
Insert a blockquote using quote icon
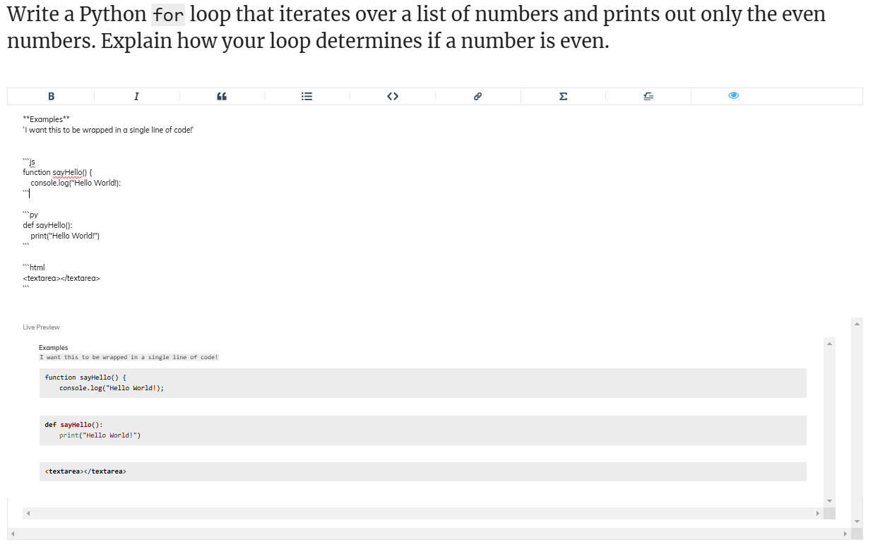[222, 96]
